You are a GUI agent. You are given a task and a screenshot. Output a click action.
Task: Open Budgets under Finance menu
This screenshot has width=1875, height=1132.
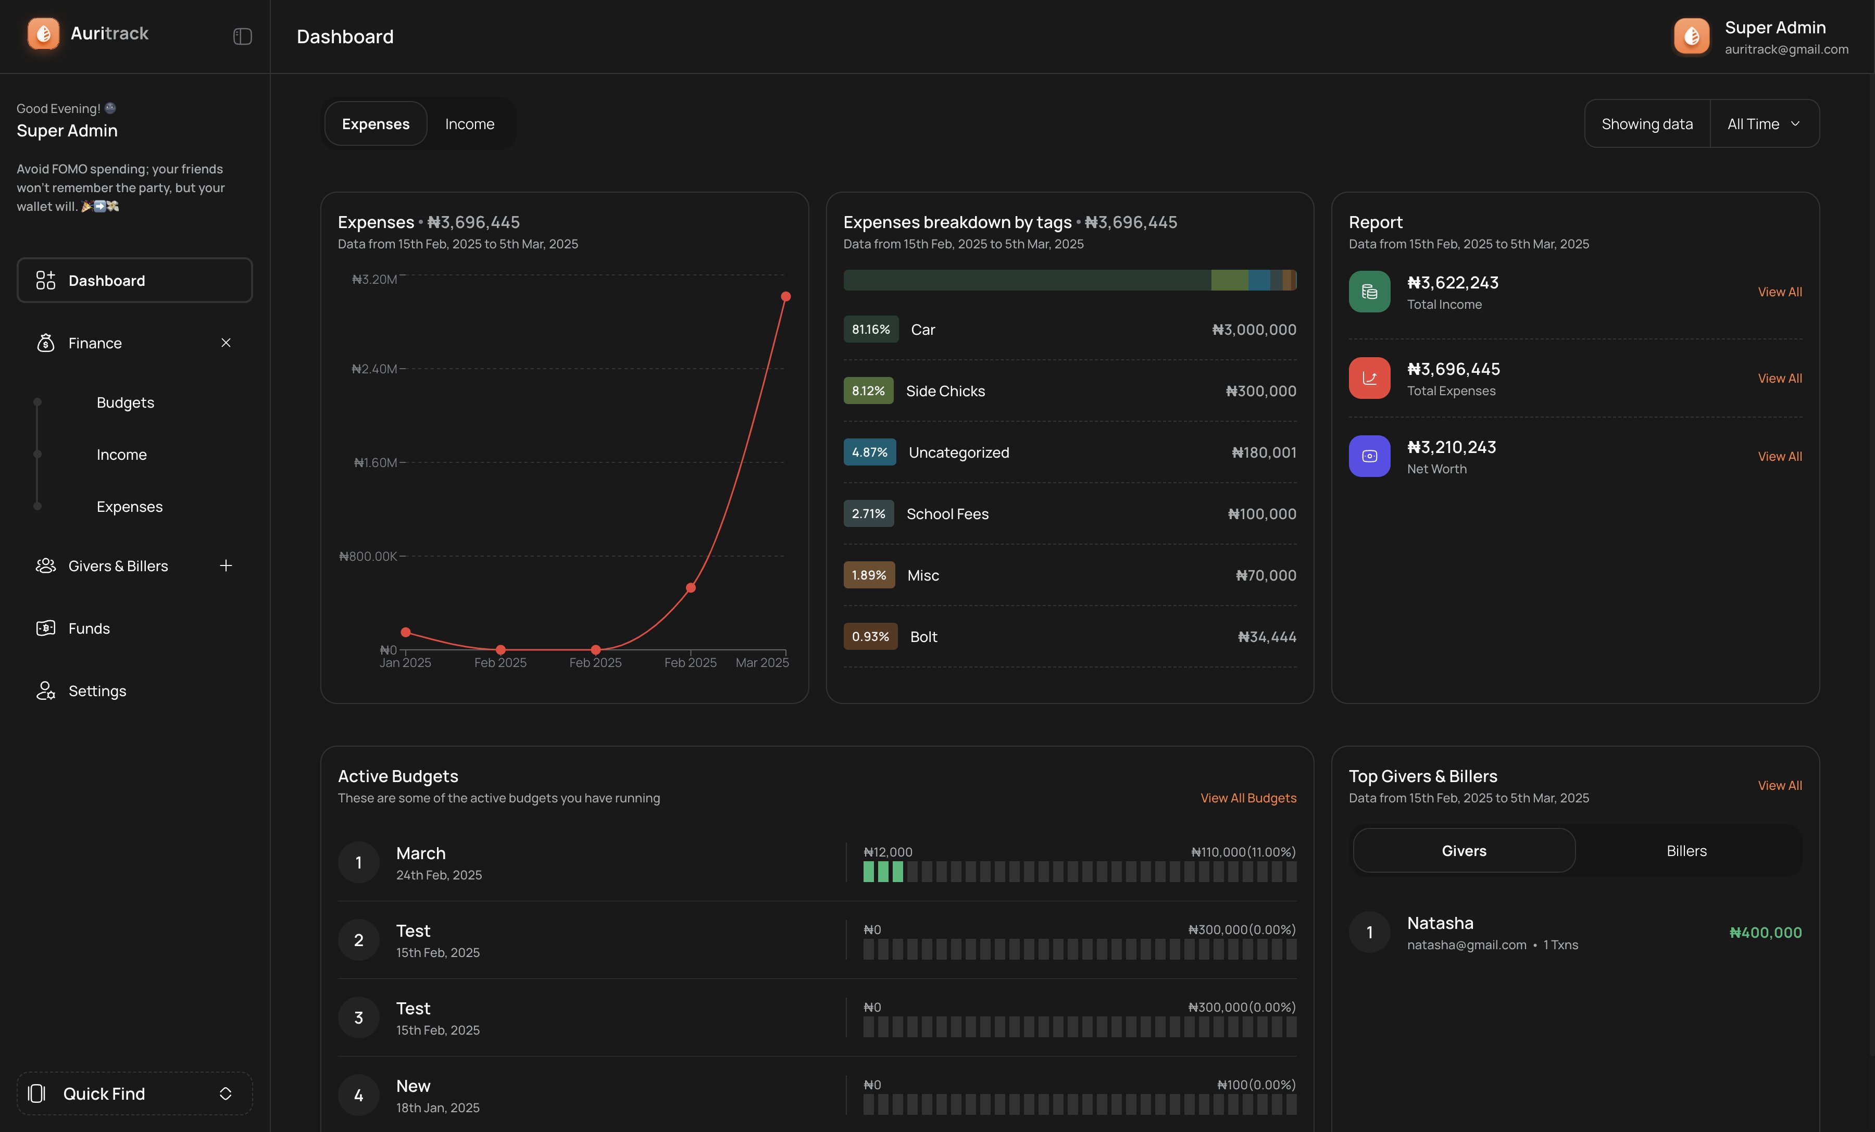pos(125,403)
